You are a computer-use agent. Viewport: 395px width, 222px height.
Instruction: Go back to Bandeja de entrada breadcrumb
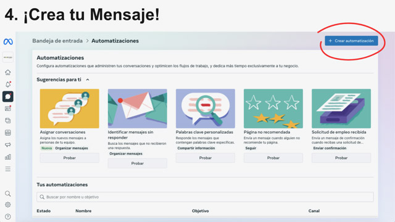(x=57, y=41)
